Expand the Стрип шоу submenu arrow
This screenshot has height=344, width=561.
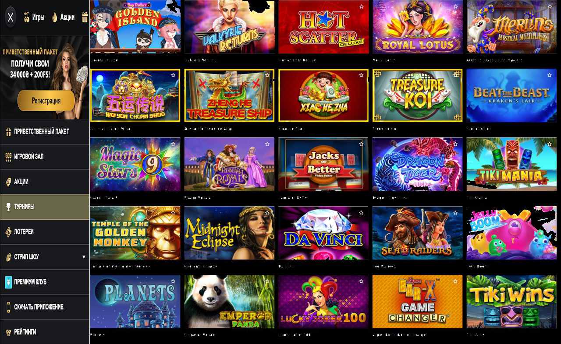84,257
